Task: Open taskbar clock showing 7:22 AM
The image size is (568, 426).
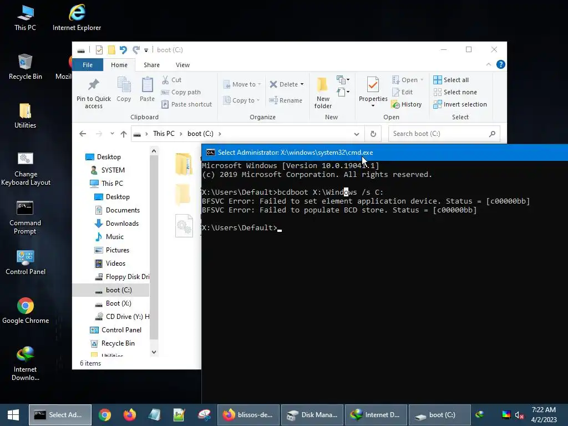Action: coord(544,415)
